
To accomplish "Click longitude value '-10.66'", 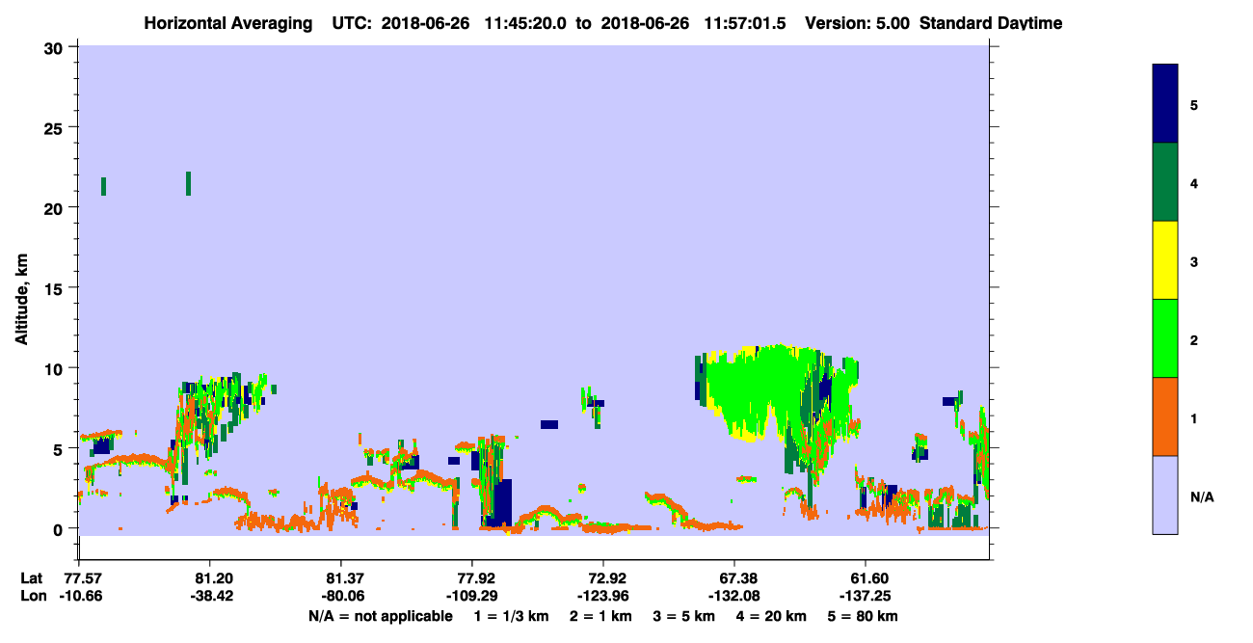I will [x=83, y=596].
